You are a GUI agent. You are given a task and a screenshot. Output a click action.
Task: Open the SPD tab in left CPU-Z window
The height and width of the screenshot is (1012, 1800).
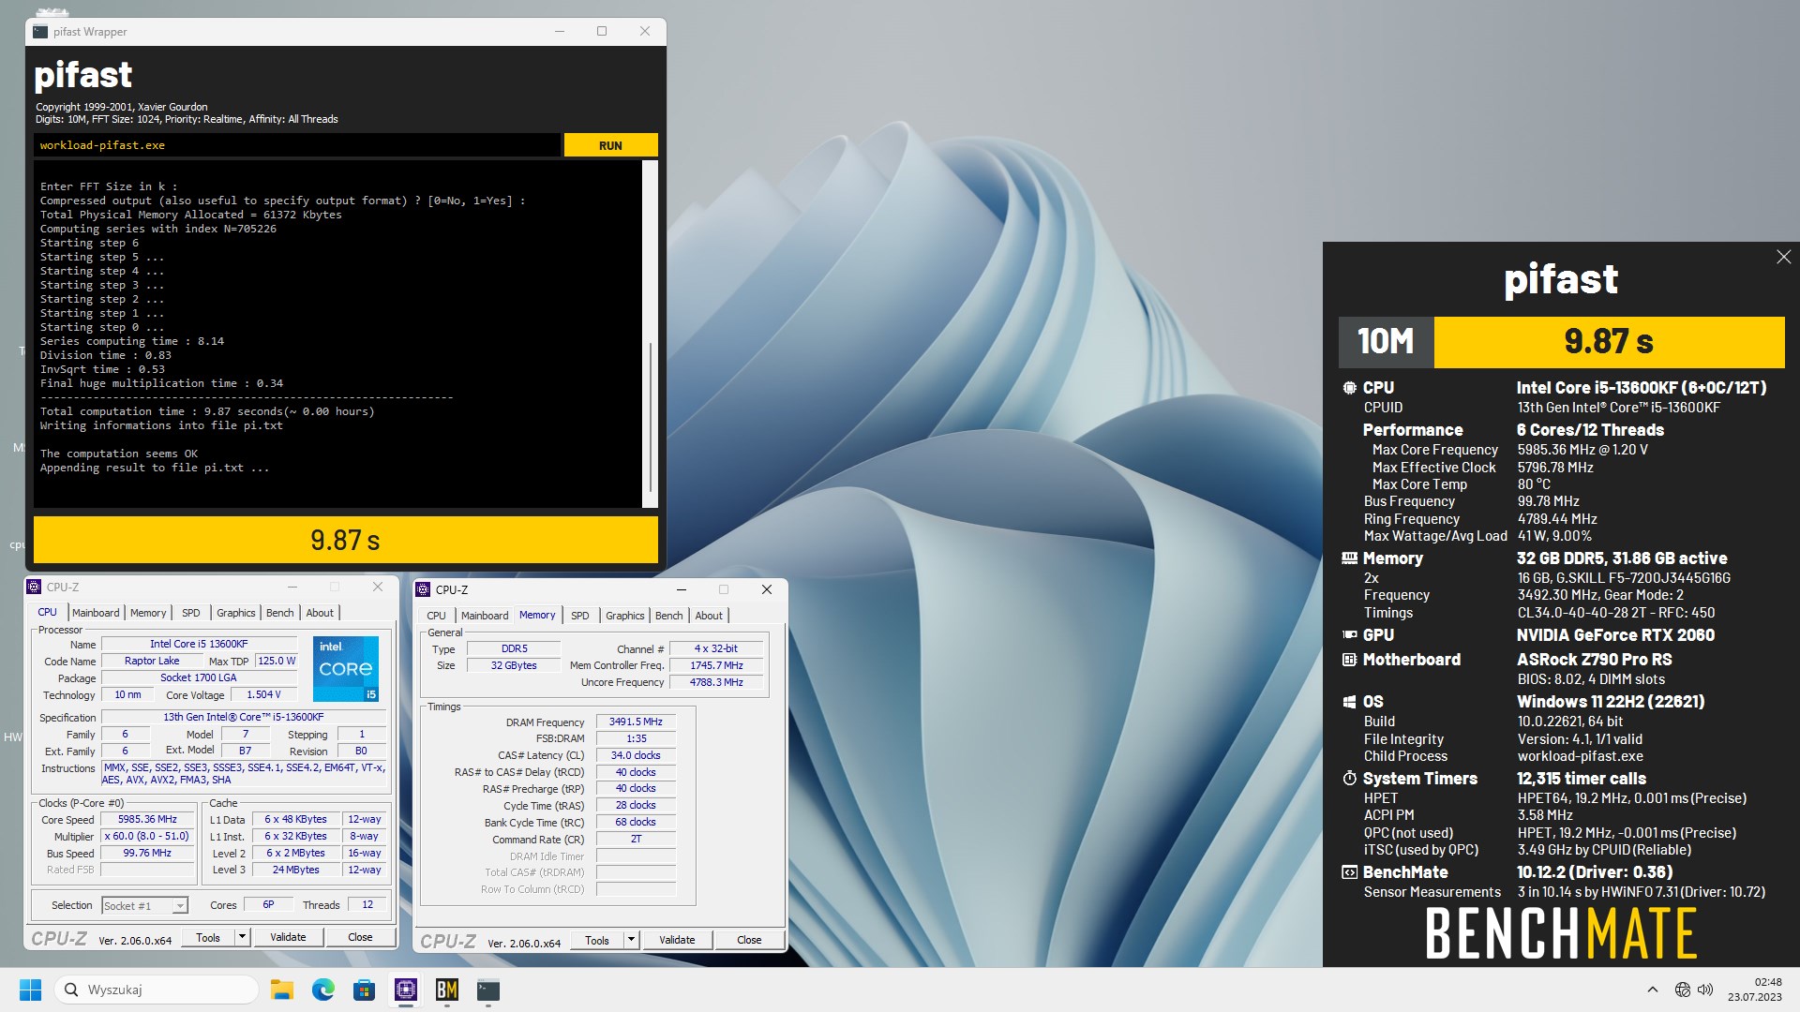pyautogui.click(x=191, y=613)
